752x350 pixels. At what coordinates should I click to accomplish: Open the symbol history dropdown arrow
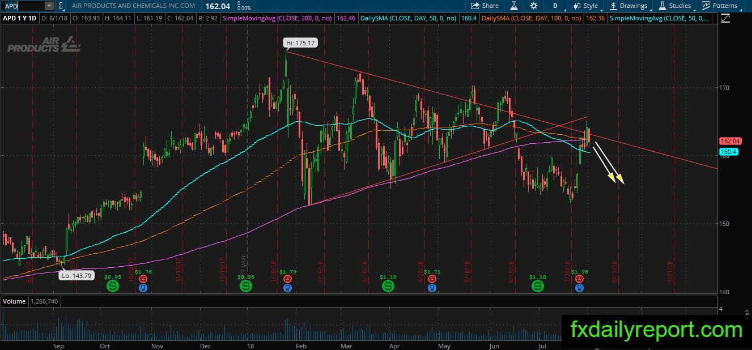pos(49,6)
